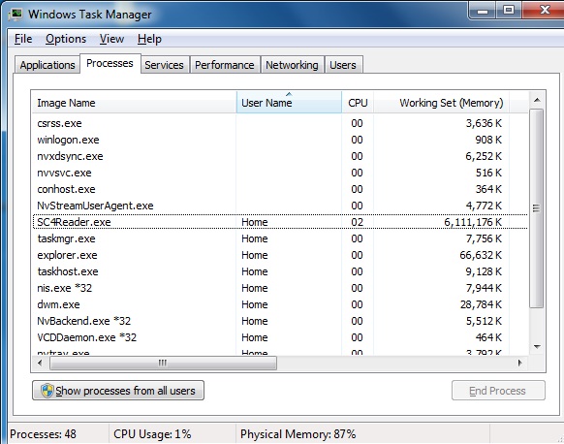Select the nvxdsync.exe process
Viewport: 564px width, 444px height.
click(280, 156)
